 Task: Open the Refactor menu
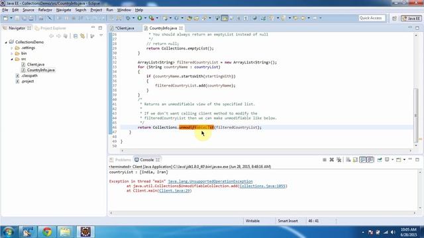(x=45, y=10)
